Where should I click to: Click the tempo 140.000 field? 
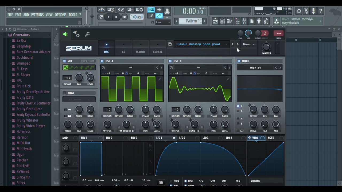pos(137,17)
